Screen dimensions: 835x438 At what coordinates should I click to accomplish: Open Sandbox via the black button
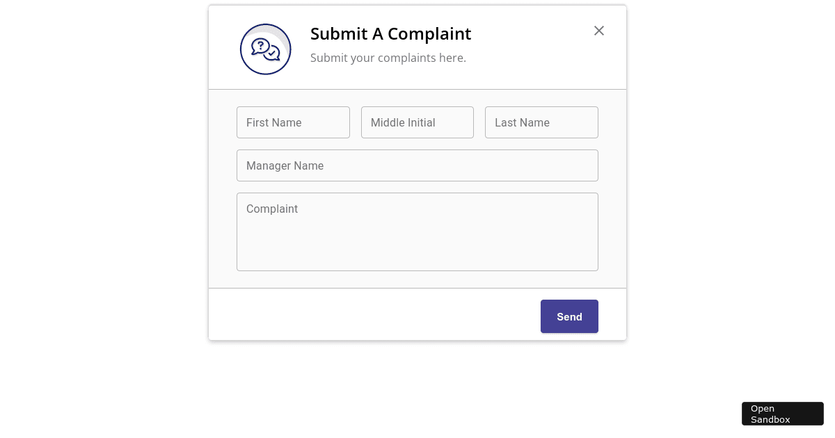click(x=783, y=414)
